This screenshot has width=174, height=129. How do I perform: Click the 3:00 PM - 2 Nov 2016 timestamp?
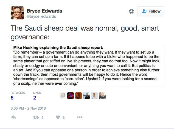pos(28,108)
